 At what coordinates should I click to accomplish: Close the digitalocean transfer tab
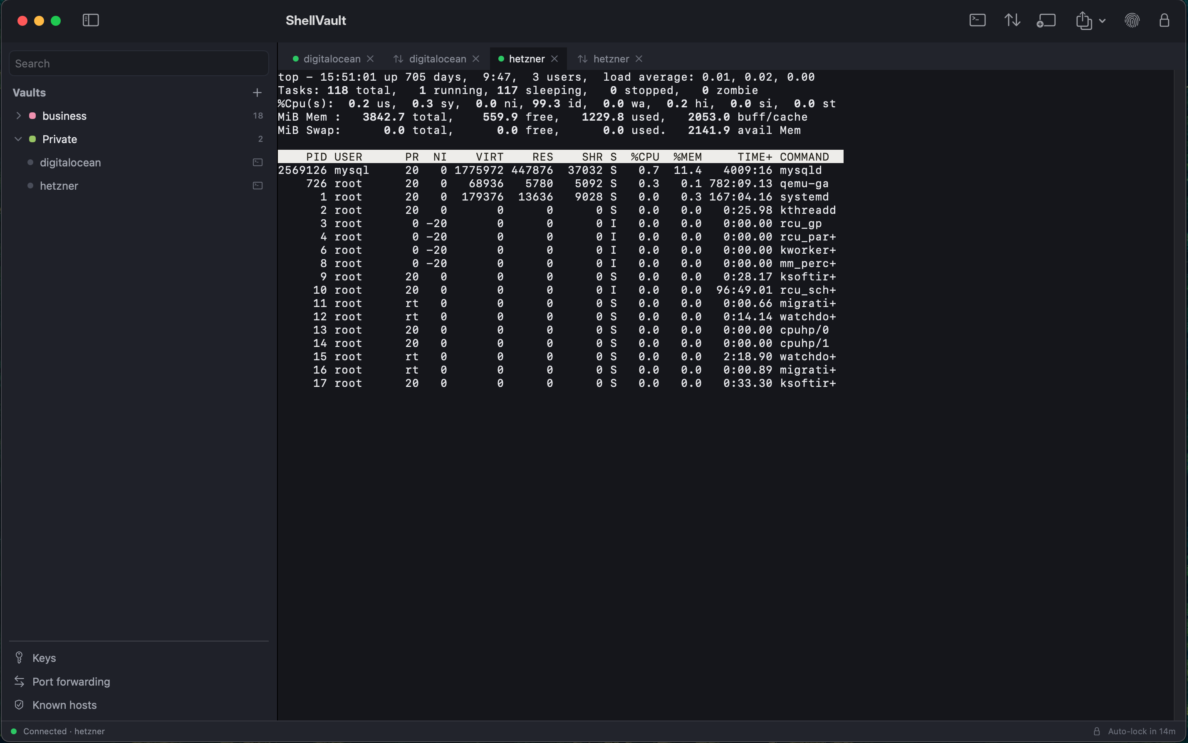475,59
